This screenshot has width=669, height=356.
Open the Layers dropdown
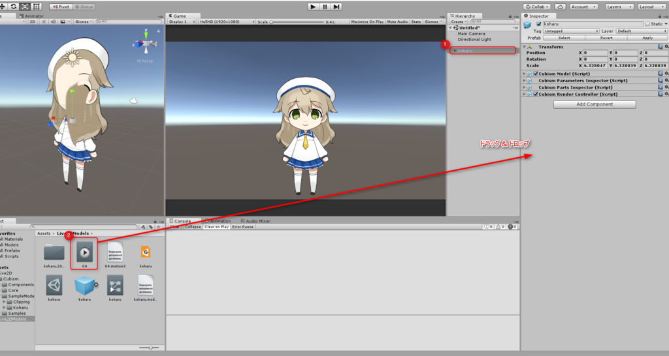(619, 7)
